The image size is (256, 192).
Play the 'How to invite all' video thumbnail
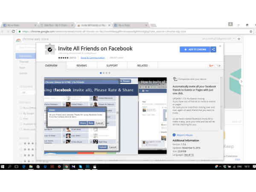click(x=152, y=116)
